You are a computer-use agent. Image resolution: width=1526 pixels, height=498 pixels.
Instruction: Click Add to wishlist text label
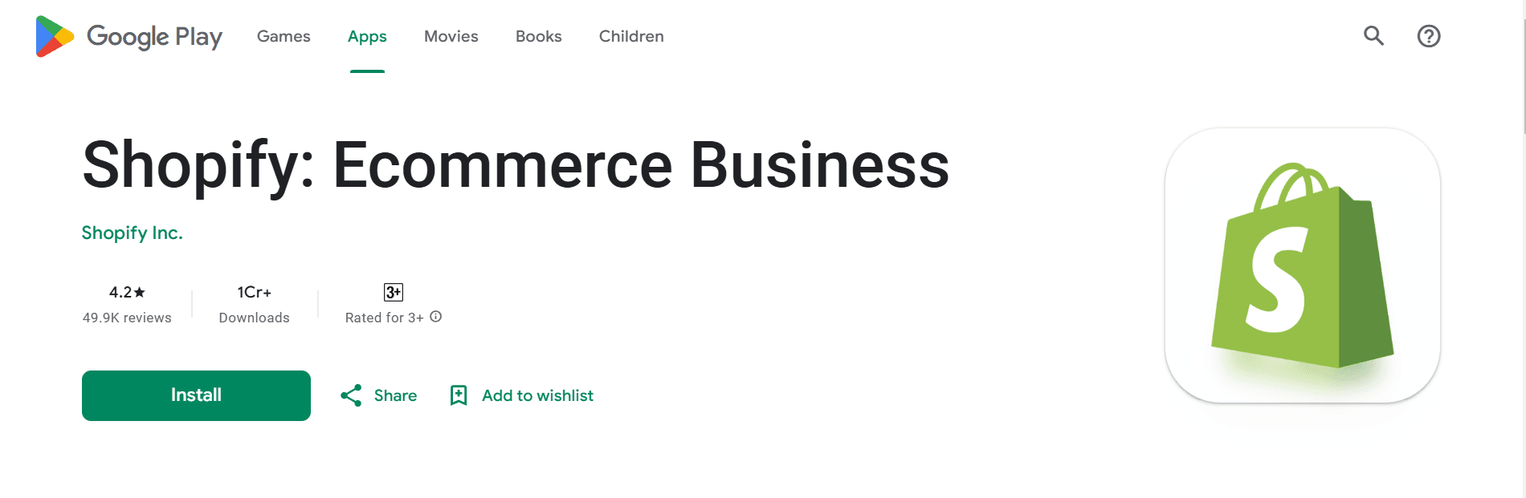(x=537, y=395)
